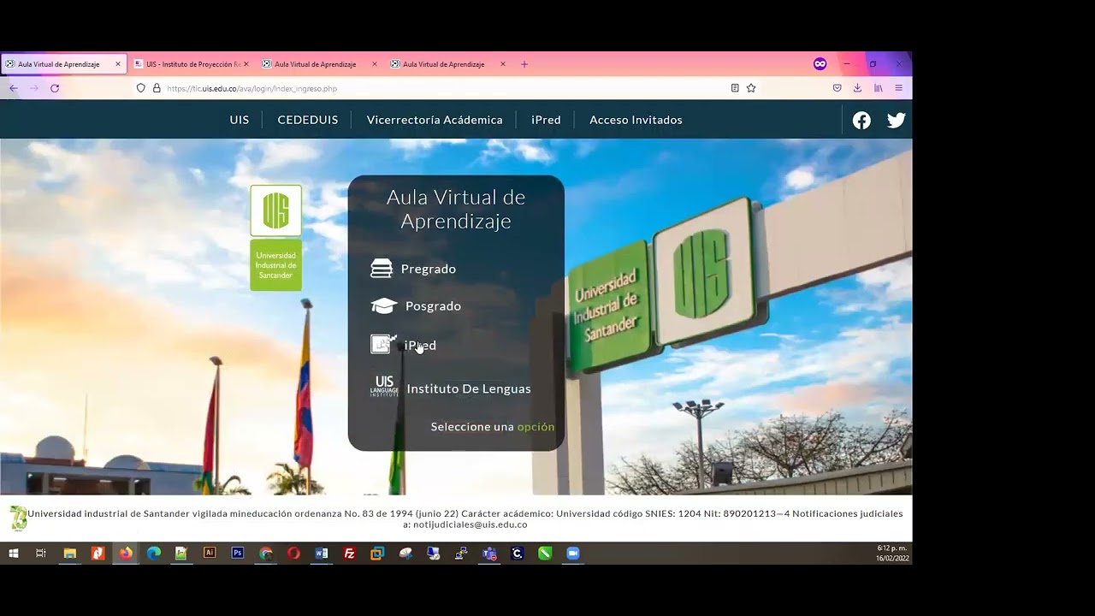Click the footer UIS anniversary logo
This screenshot has width=1095, height=616.
[x=18, y=518]
